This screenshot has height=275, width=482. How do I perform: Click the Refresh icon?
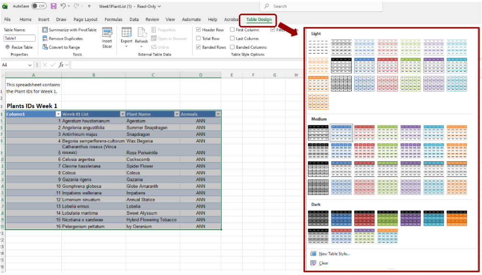141,33
